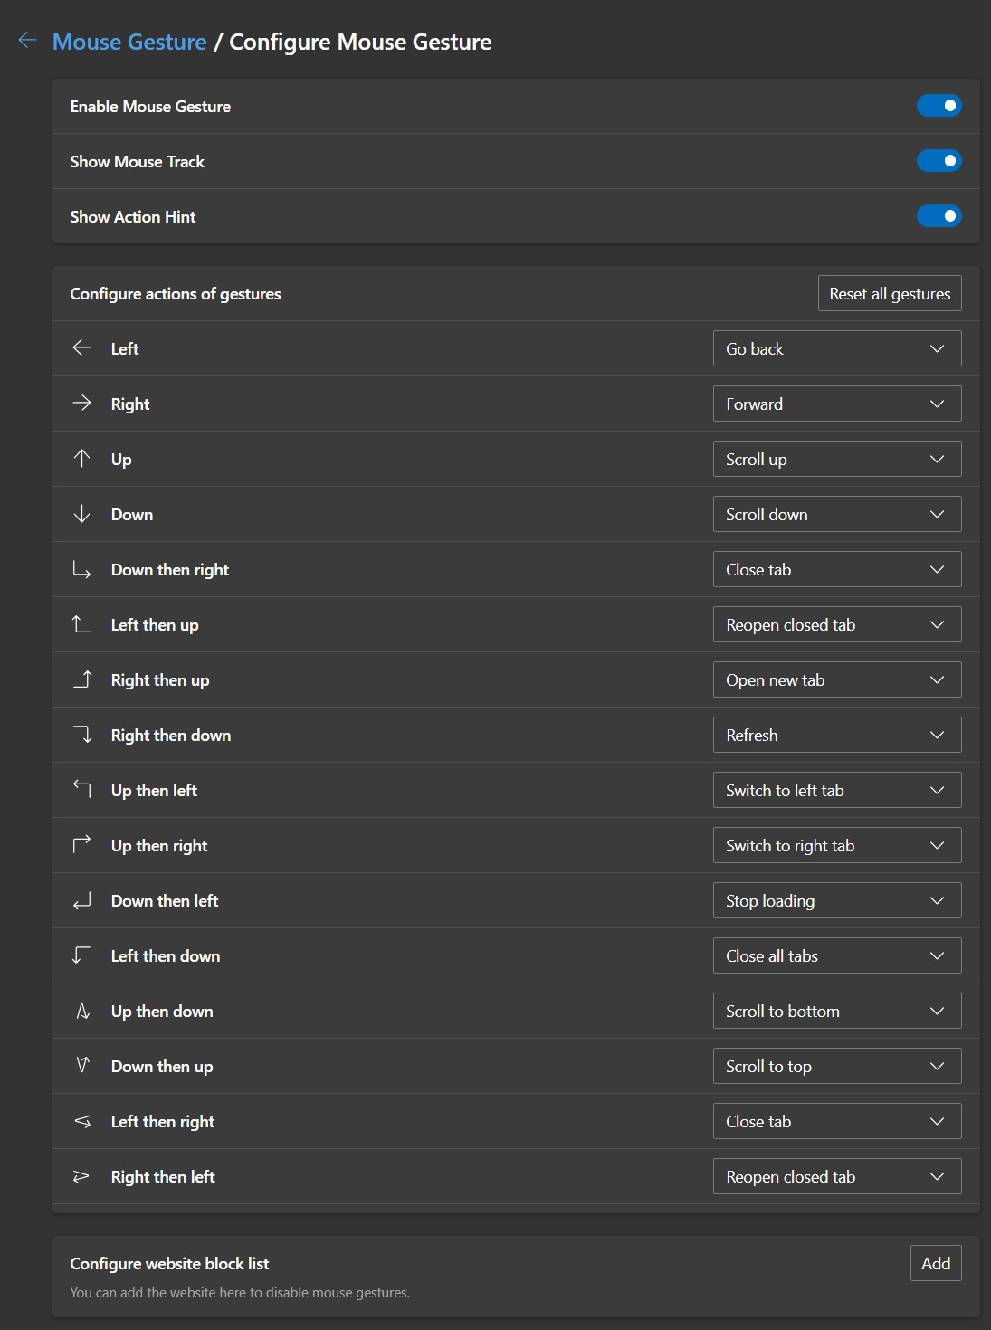Click the Down then right gesture icon

click(x=82, y=569)
